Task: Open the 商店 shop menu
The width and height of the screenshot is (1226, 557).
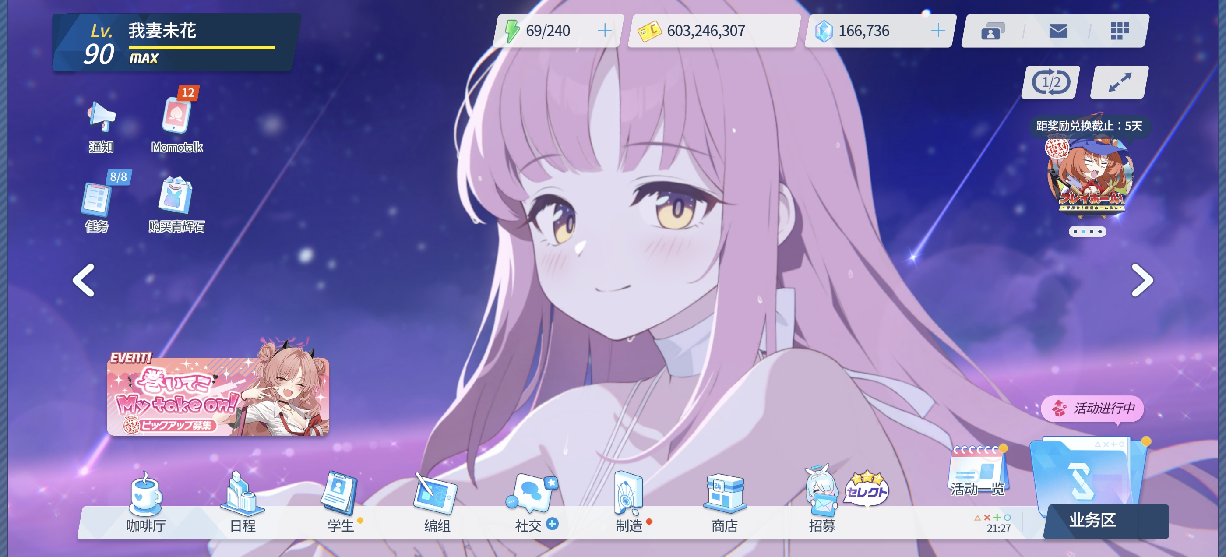Action: pyautogui.click(x=724, y=503)
